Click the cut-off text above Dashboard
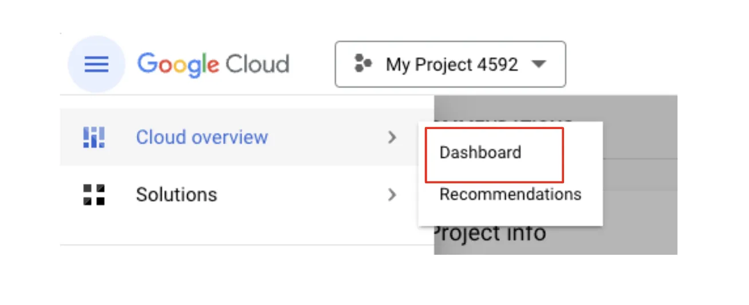 coord(504,122)
